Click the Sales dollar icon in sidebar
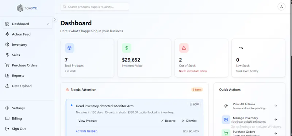 (7, 55)
